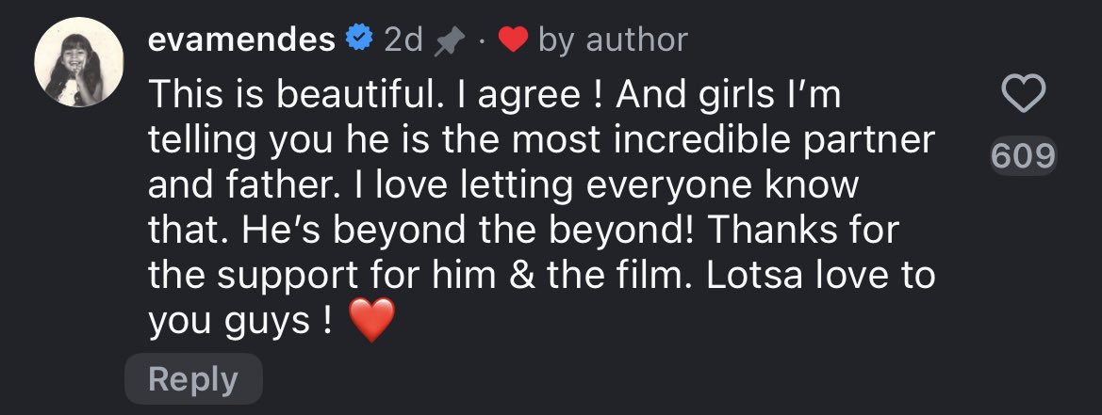Open evamendes profile picture
1102x415 pixels.
[79, 74]
